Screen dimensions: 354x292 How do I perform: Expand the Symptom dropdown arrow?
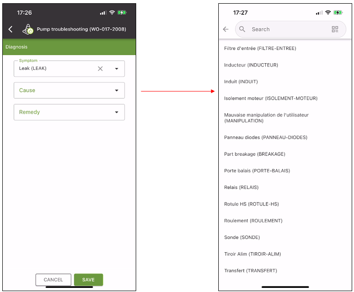tap(116, 69)
